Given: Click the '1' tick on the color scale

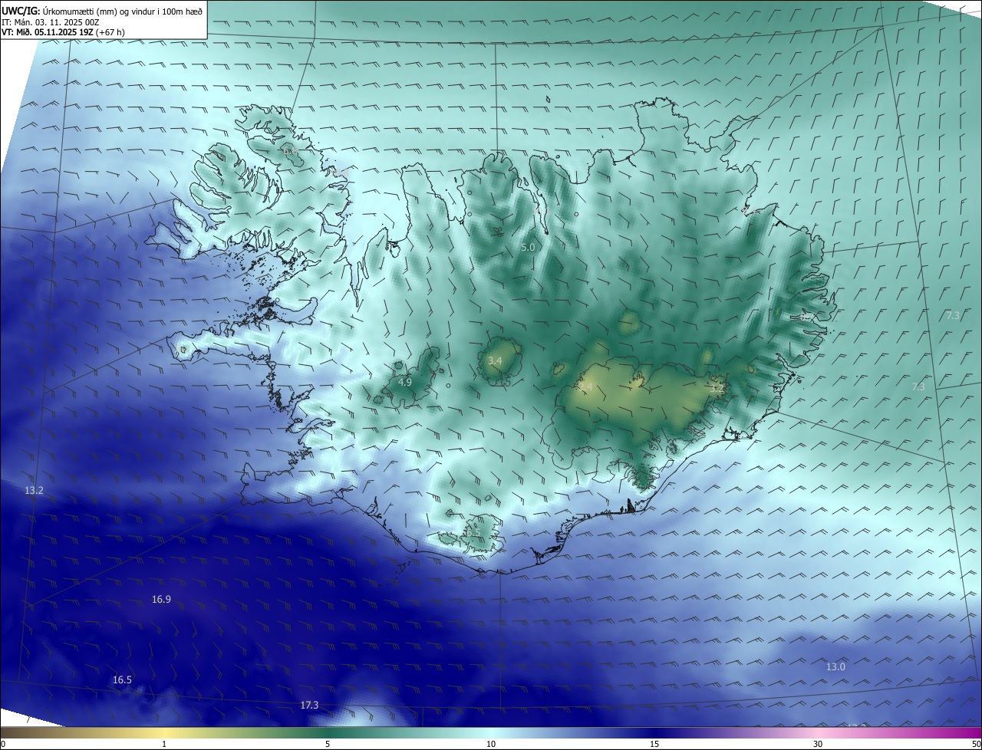Looking at the screenshot, I should pos(164,744).
